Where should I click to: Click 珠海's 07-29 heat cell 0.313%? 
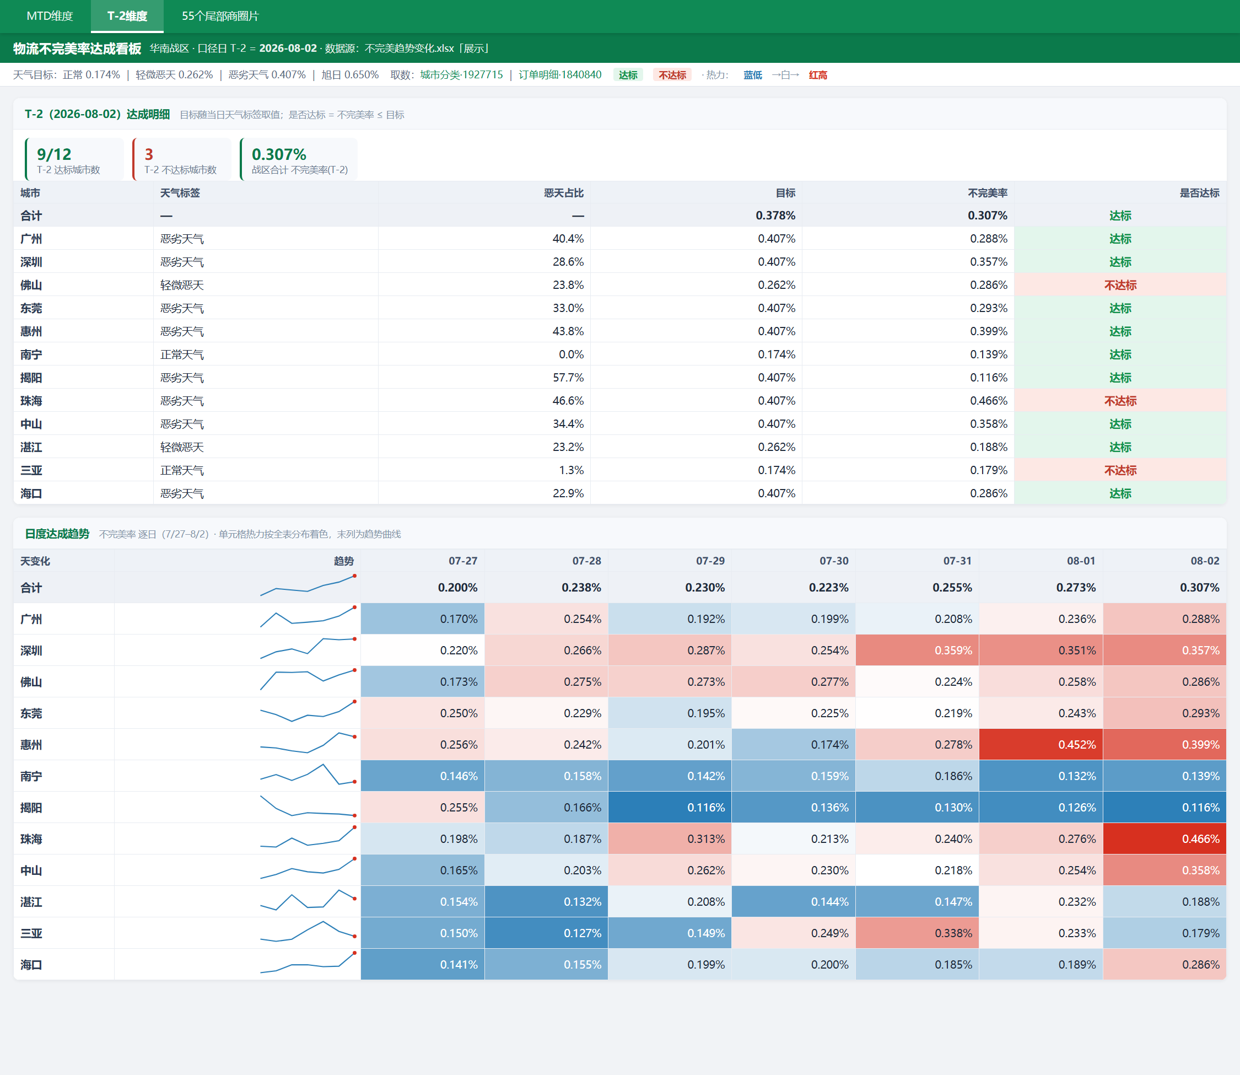670,839
